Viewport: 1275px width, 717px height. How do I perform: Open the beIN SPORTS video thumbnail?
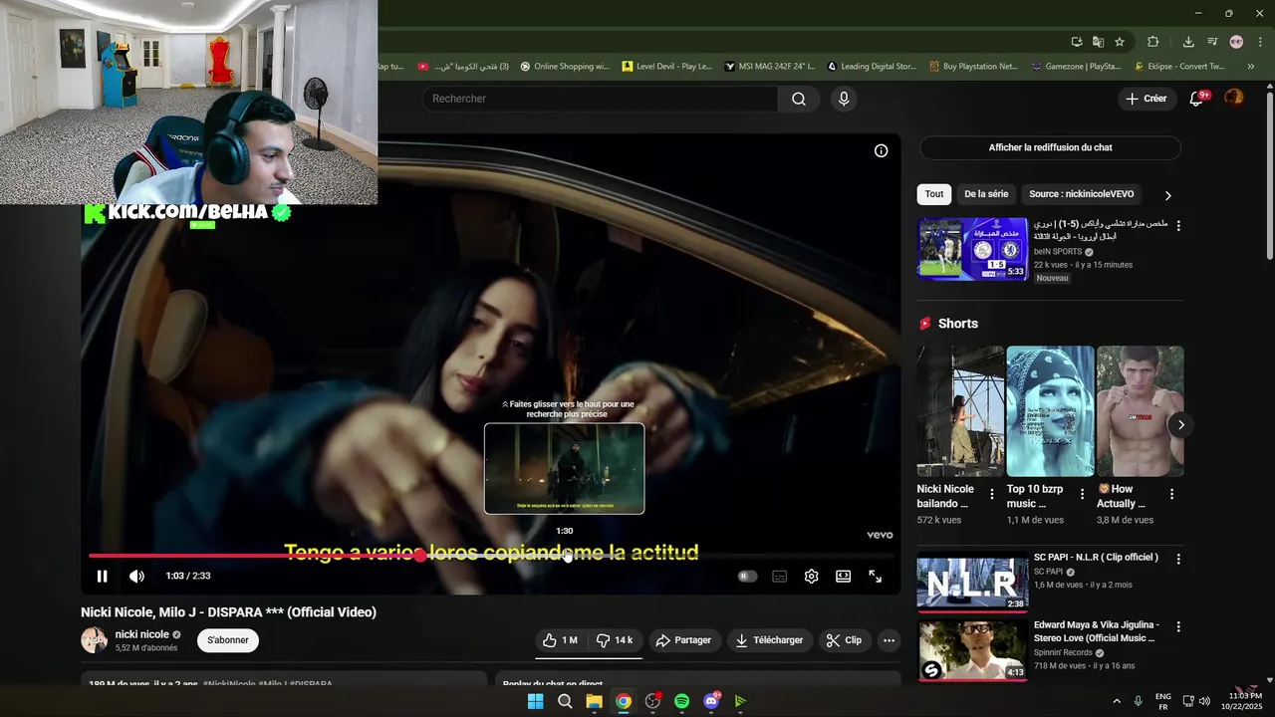pos(972,249)
